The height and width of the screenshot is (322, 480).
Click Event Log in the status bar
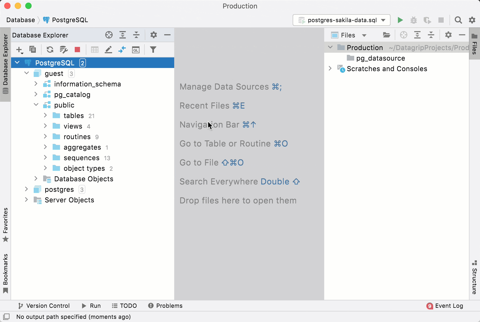[x=448, y=306]
